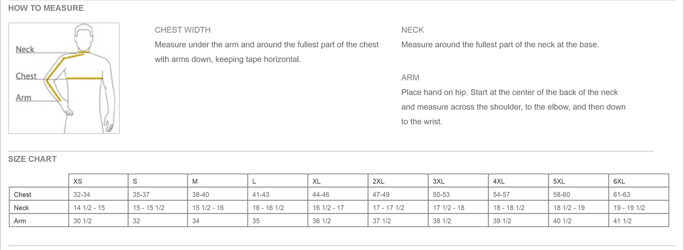Select the 16 - 16 1/2 neck cell
This screenshot has width=684, height=250.
[268, 207]
